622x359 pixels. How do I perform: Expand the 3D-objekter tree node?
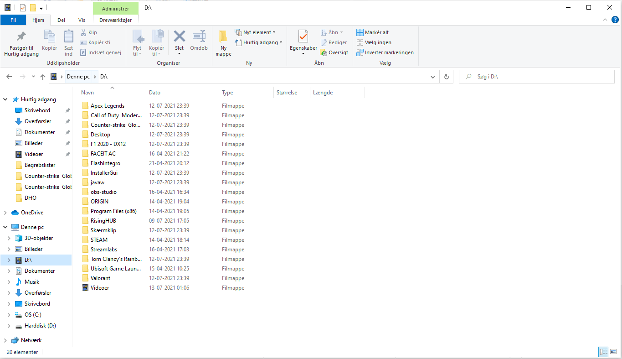tap(9, 238)
